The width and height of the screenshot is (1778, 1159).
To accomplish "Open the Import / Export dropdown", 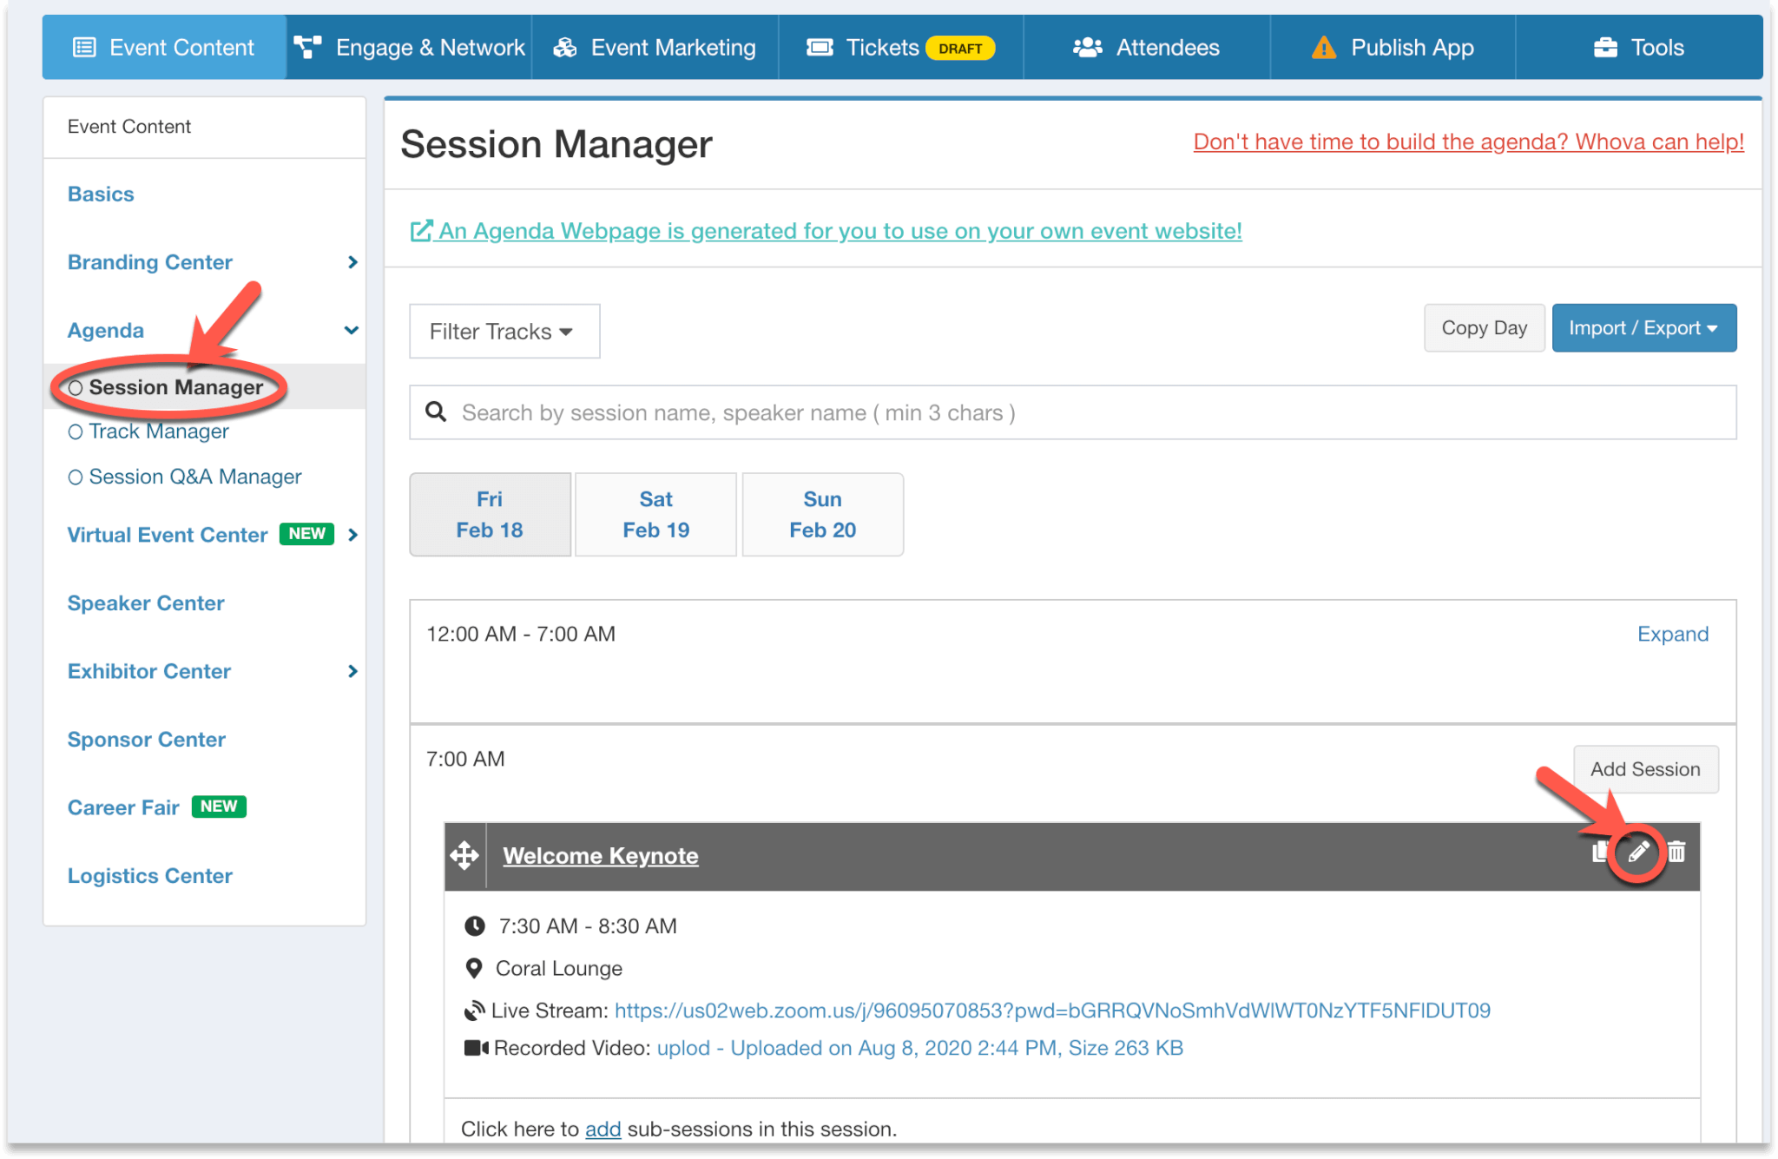I will tap(1643, 328).
